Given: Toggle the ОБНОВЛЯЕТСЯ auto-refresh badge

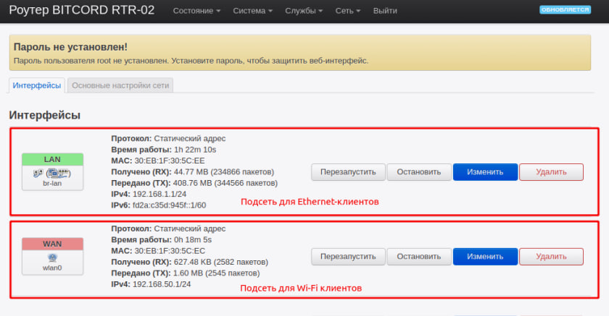Looking at the screenshot, I should [565, 10].
